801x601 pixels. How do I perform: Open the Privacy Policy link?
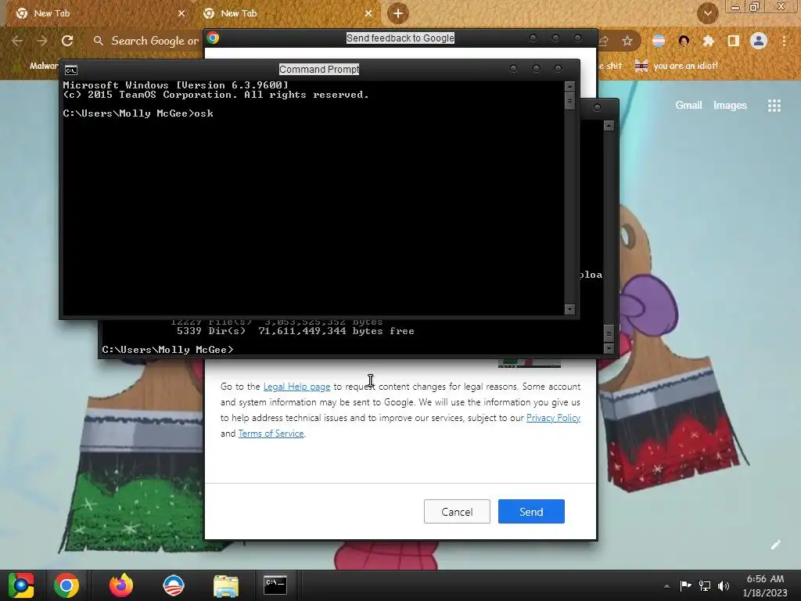553,418
